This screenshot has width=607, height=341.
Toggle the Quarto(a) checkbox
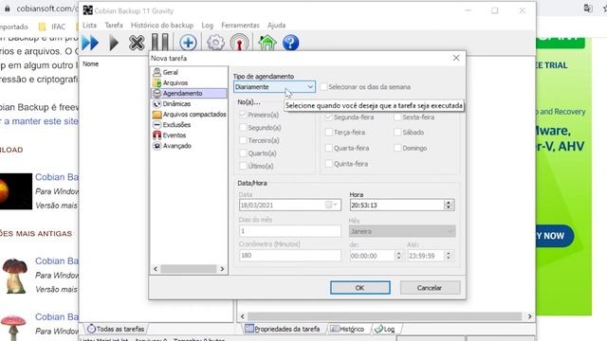coord(243,153)
